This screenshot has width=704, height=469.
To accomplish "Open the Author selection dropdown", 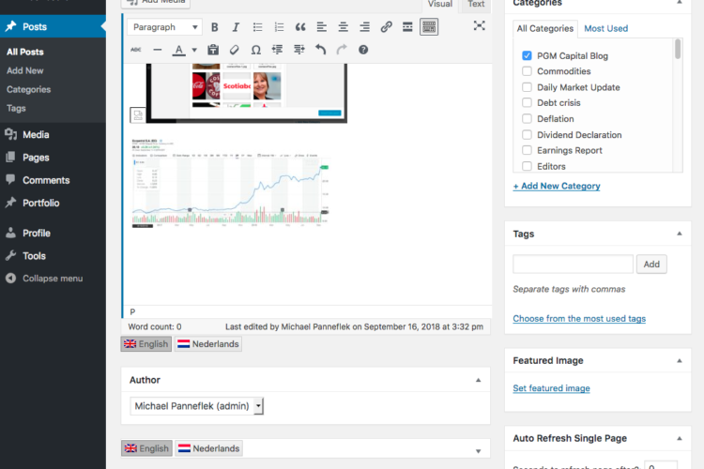I will 197,406.
